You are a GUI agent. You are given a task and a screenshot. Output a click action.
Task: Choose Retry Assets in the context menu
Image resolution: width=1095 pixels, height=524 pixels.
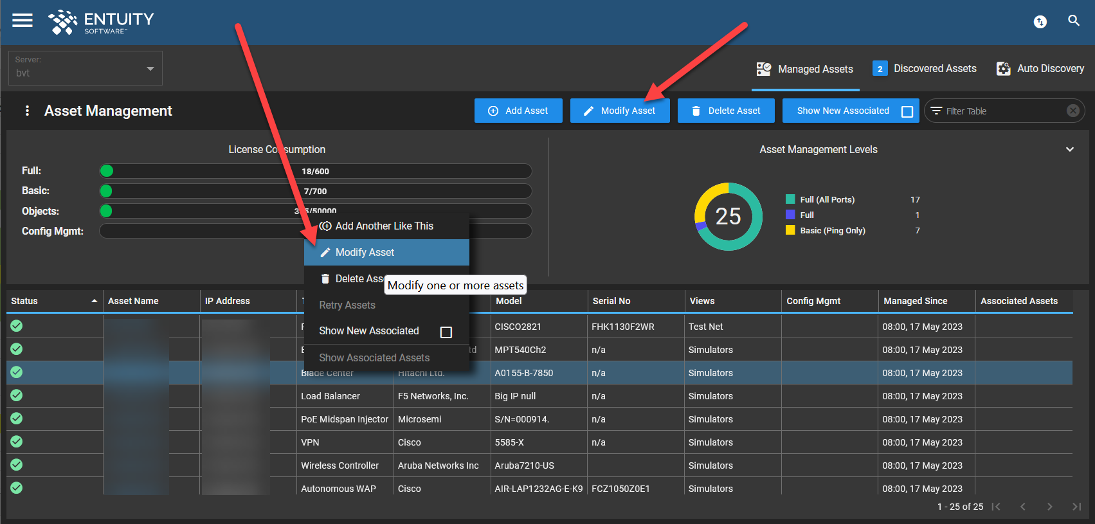[386, 305]
